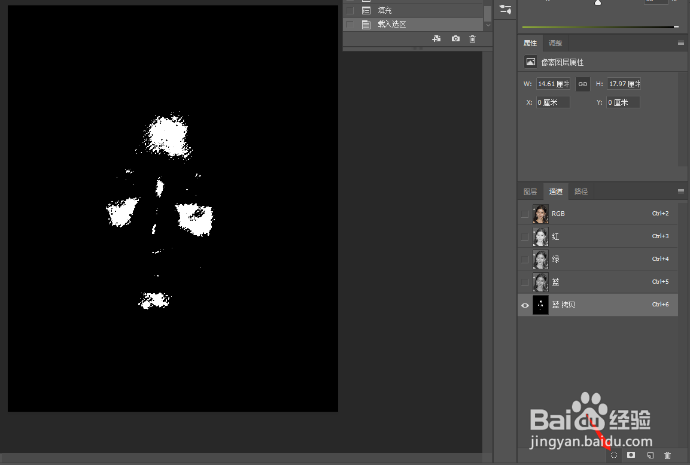
Task: Click the H height field
Action: click(x=624, y=84)
